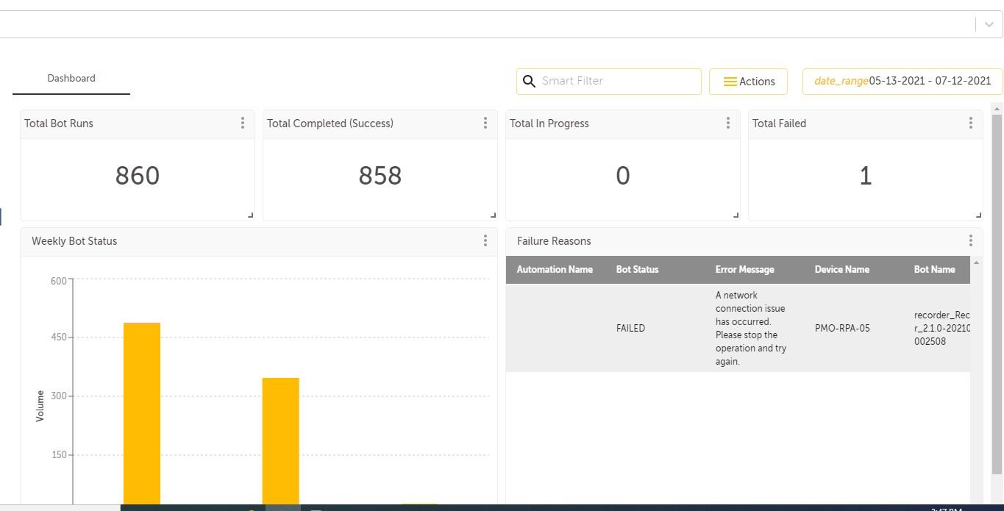Switch to the Dashboard tab
This screenshot has width=1004, height=511.
[71, 79]
